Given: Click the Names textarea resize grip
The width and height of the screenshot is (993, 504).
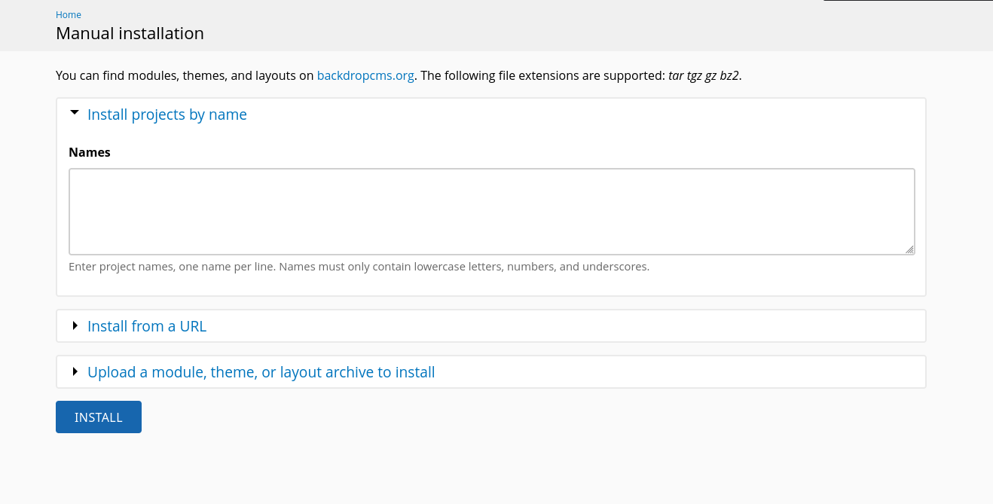Looking at the screenshot, I should [909, 249].
